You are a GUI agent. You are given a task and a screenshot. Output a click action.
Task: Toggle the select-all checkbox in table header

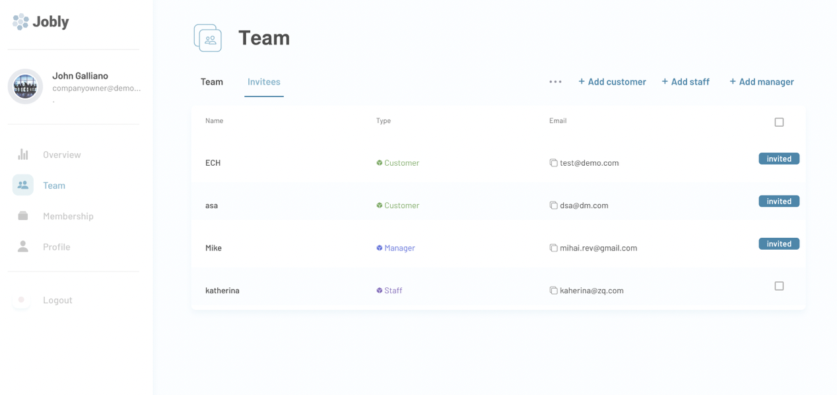click(x=779, y=122)
